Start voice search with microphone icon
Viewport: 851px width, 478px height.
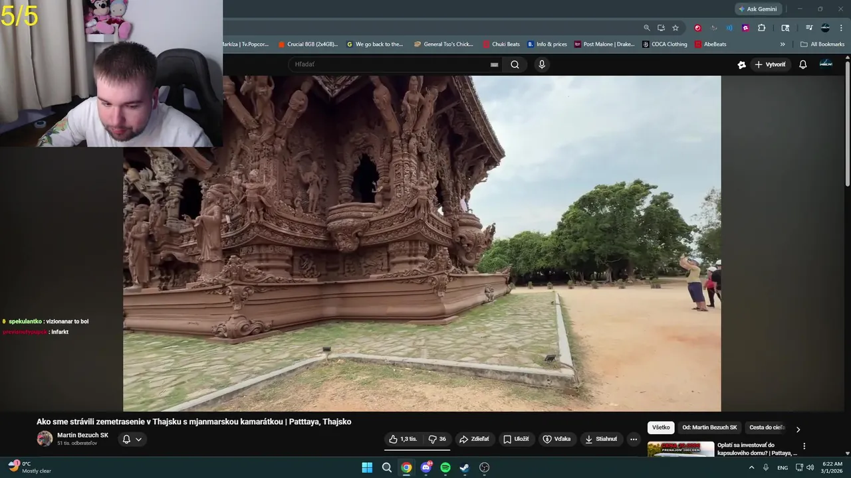(x=542, y=64)
